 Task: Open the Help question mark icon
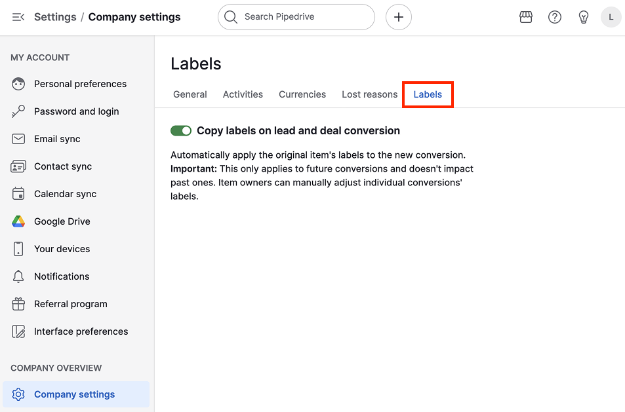554,17
